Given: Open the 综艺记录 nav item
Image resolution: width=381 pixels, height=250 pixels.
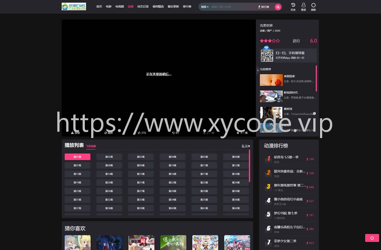Looking at the screenshot, I should 143,7.
